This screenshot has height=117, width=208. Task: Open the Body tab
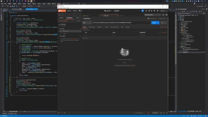(x=107, y=27)
